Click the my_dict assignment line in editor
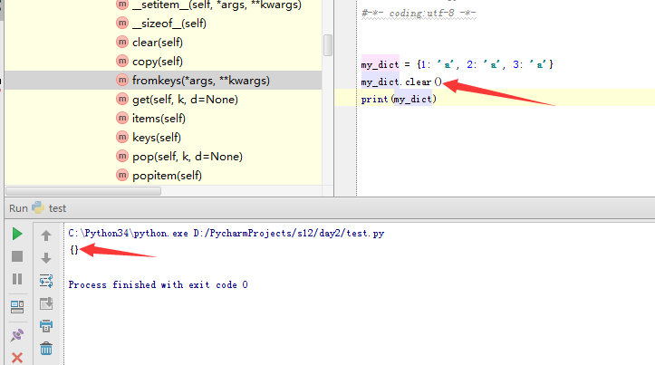Viewport: 655px width, 365px height. tap(457, 64)
